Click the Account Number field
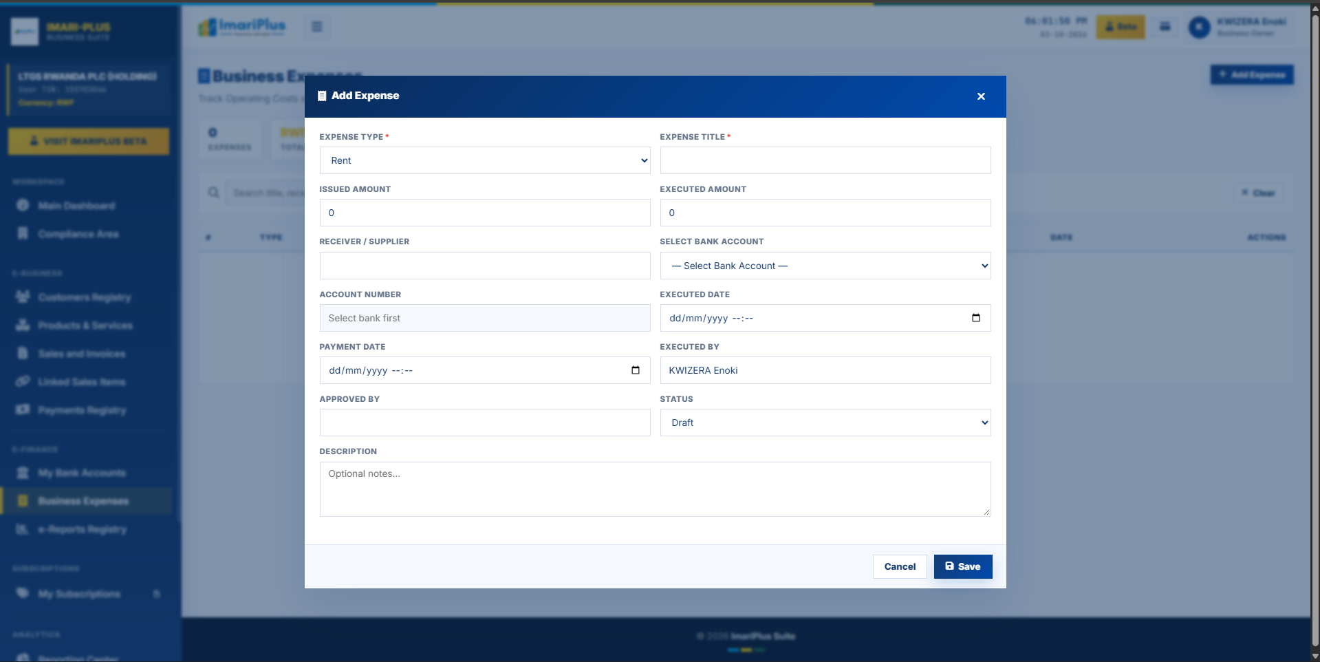This screenshot has width=1320, height=662. click(x=485, y=318)
